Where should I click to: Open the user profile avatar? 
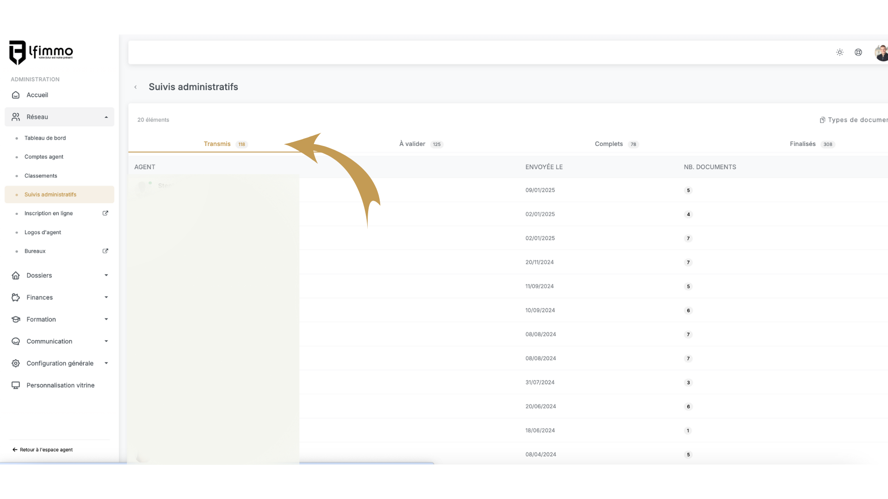882,53
